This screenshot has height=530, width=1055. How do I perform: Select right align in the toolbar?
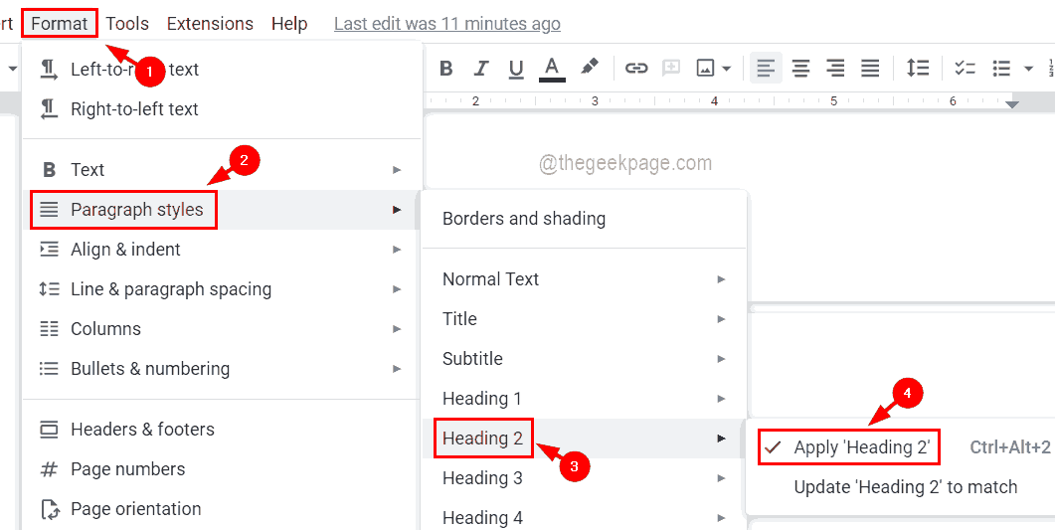tap(835, 68)
